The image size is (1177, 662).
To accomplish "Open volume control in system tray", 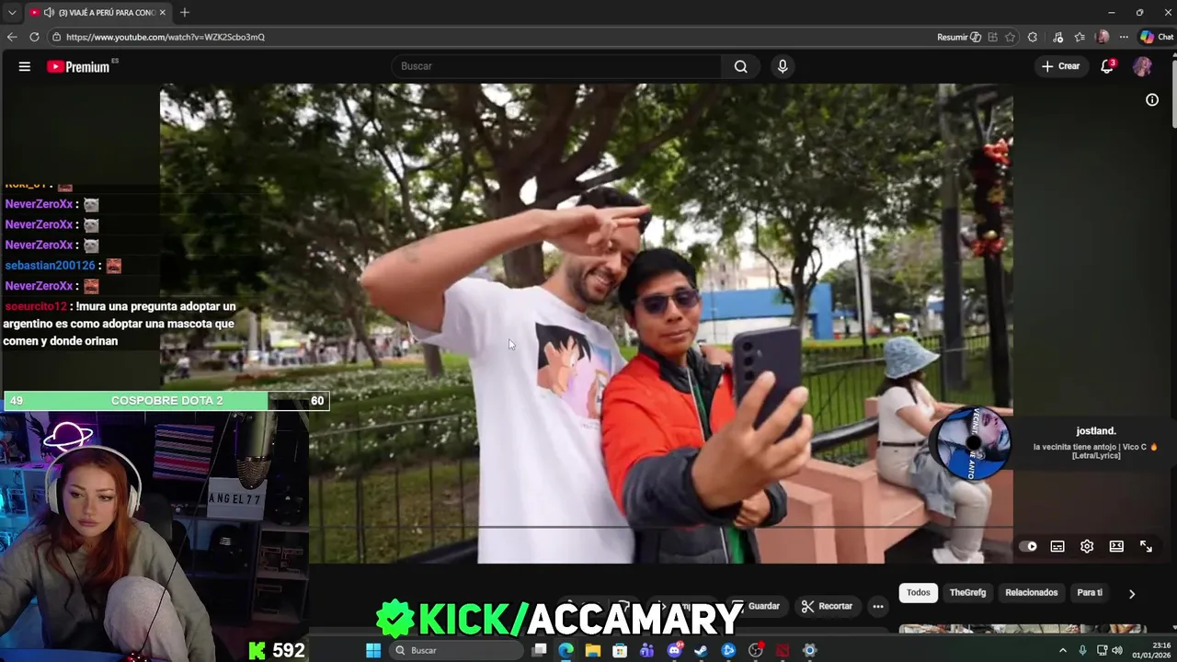I will click(x=1117, y=650).
